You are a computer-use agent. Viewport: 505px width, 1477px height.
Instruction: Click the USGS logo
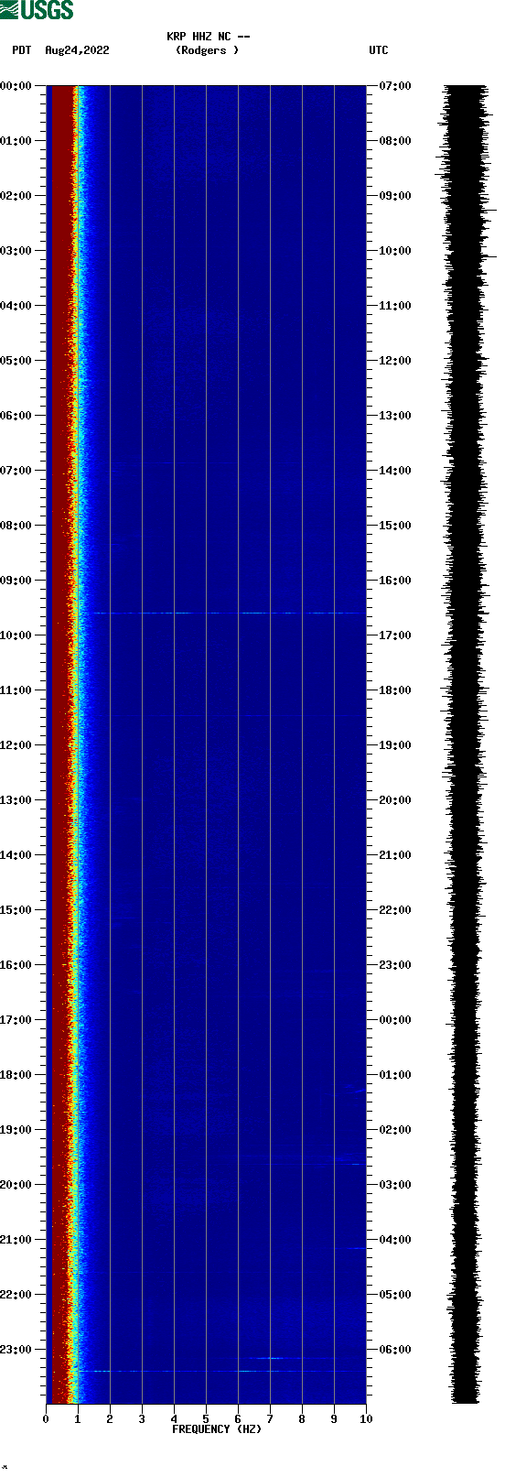37,10
